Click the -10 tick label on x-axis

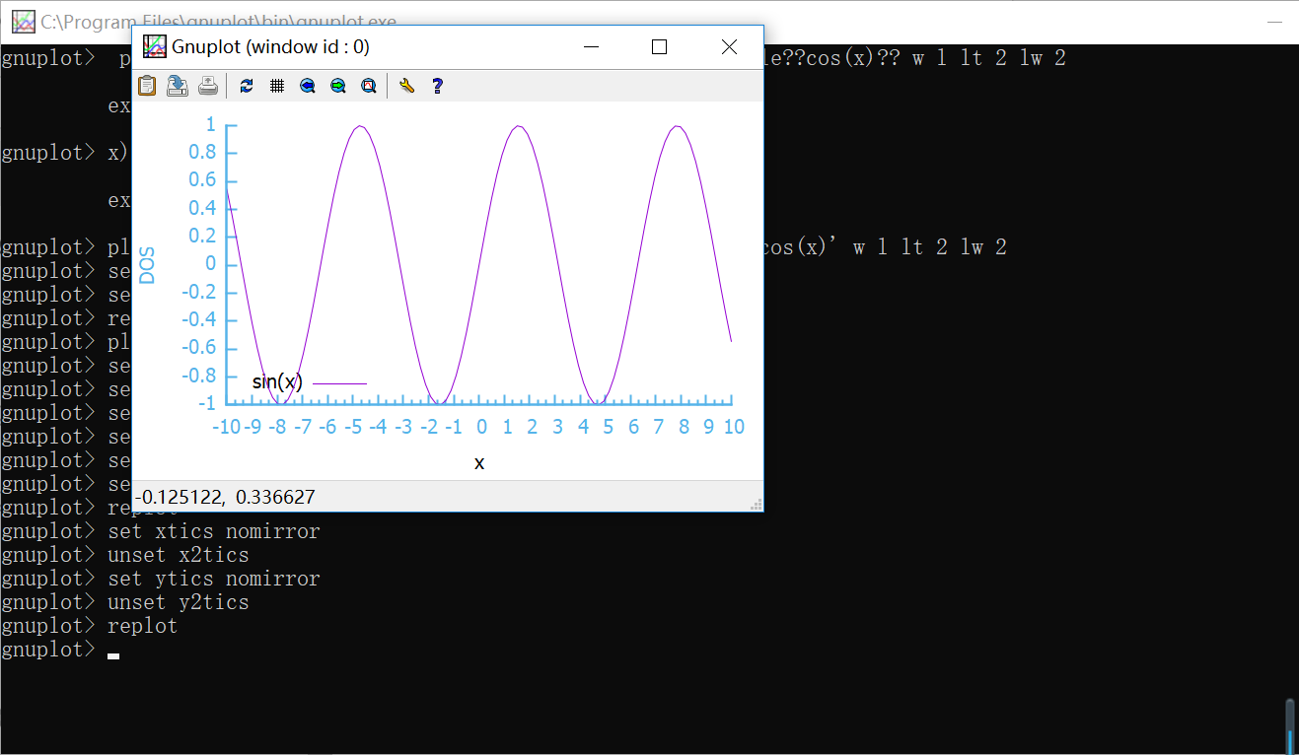pyautogui.click(x=226, y=427)
